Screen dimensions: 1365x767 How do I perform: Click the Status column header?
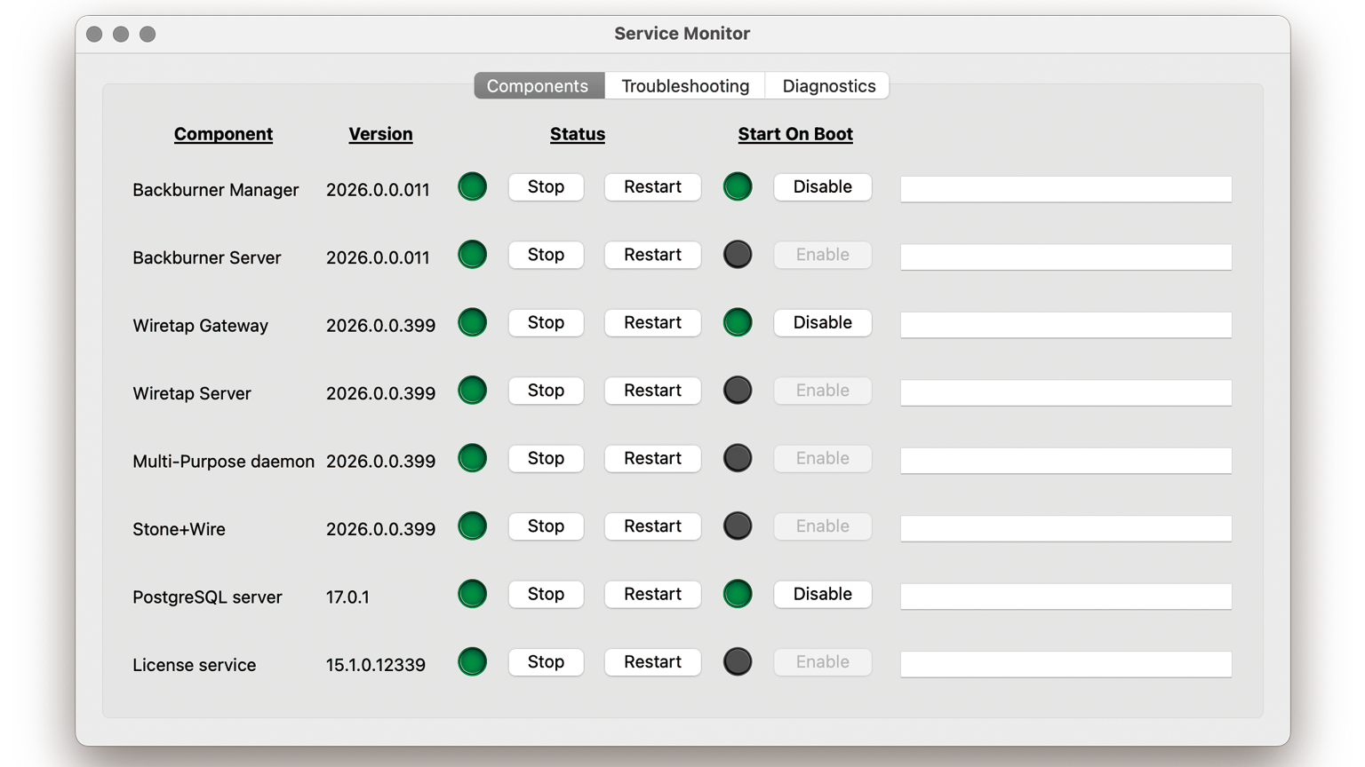[x=578, y=134]
